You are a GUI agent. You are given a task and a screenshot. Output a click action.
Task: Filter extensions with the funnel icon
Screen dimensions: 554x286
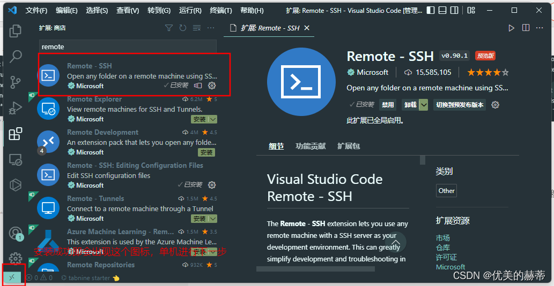point(169,28)
